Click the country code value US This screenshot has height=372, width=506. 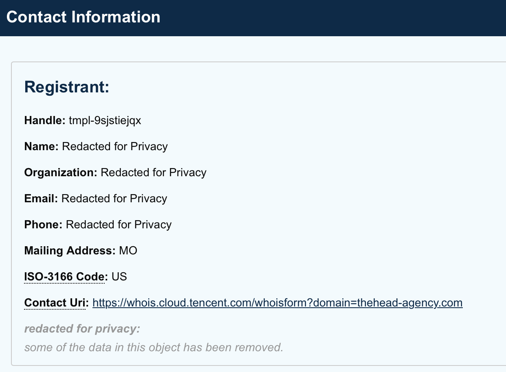tap(119, 277)
